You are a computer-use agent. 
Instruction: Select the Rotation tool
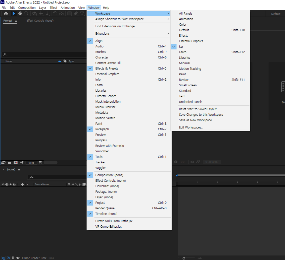click(x=55, y=14)
